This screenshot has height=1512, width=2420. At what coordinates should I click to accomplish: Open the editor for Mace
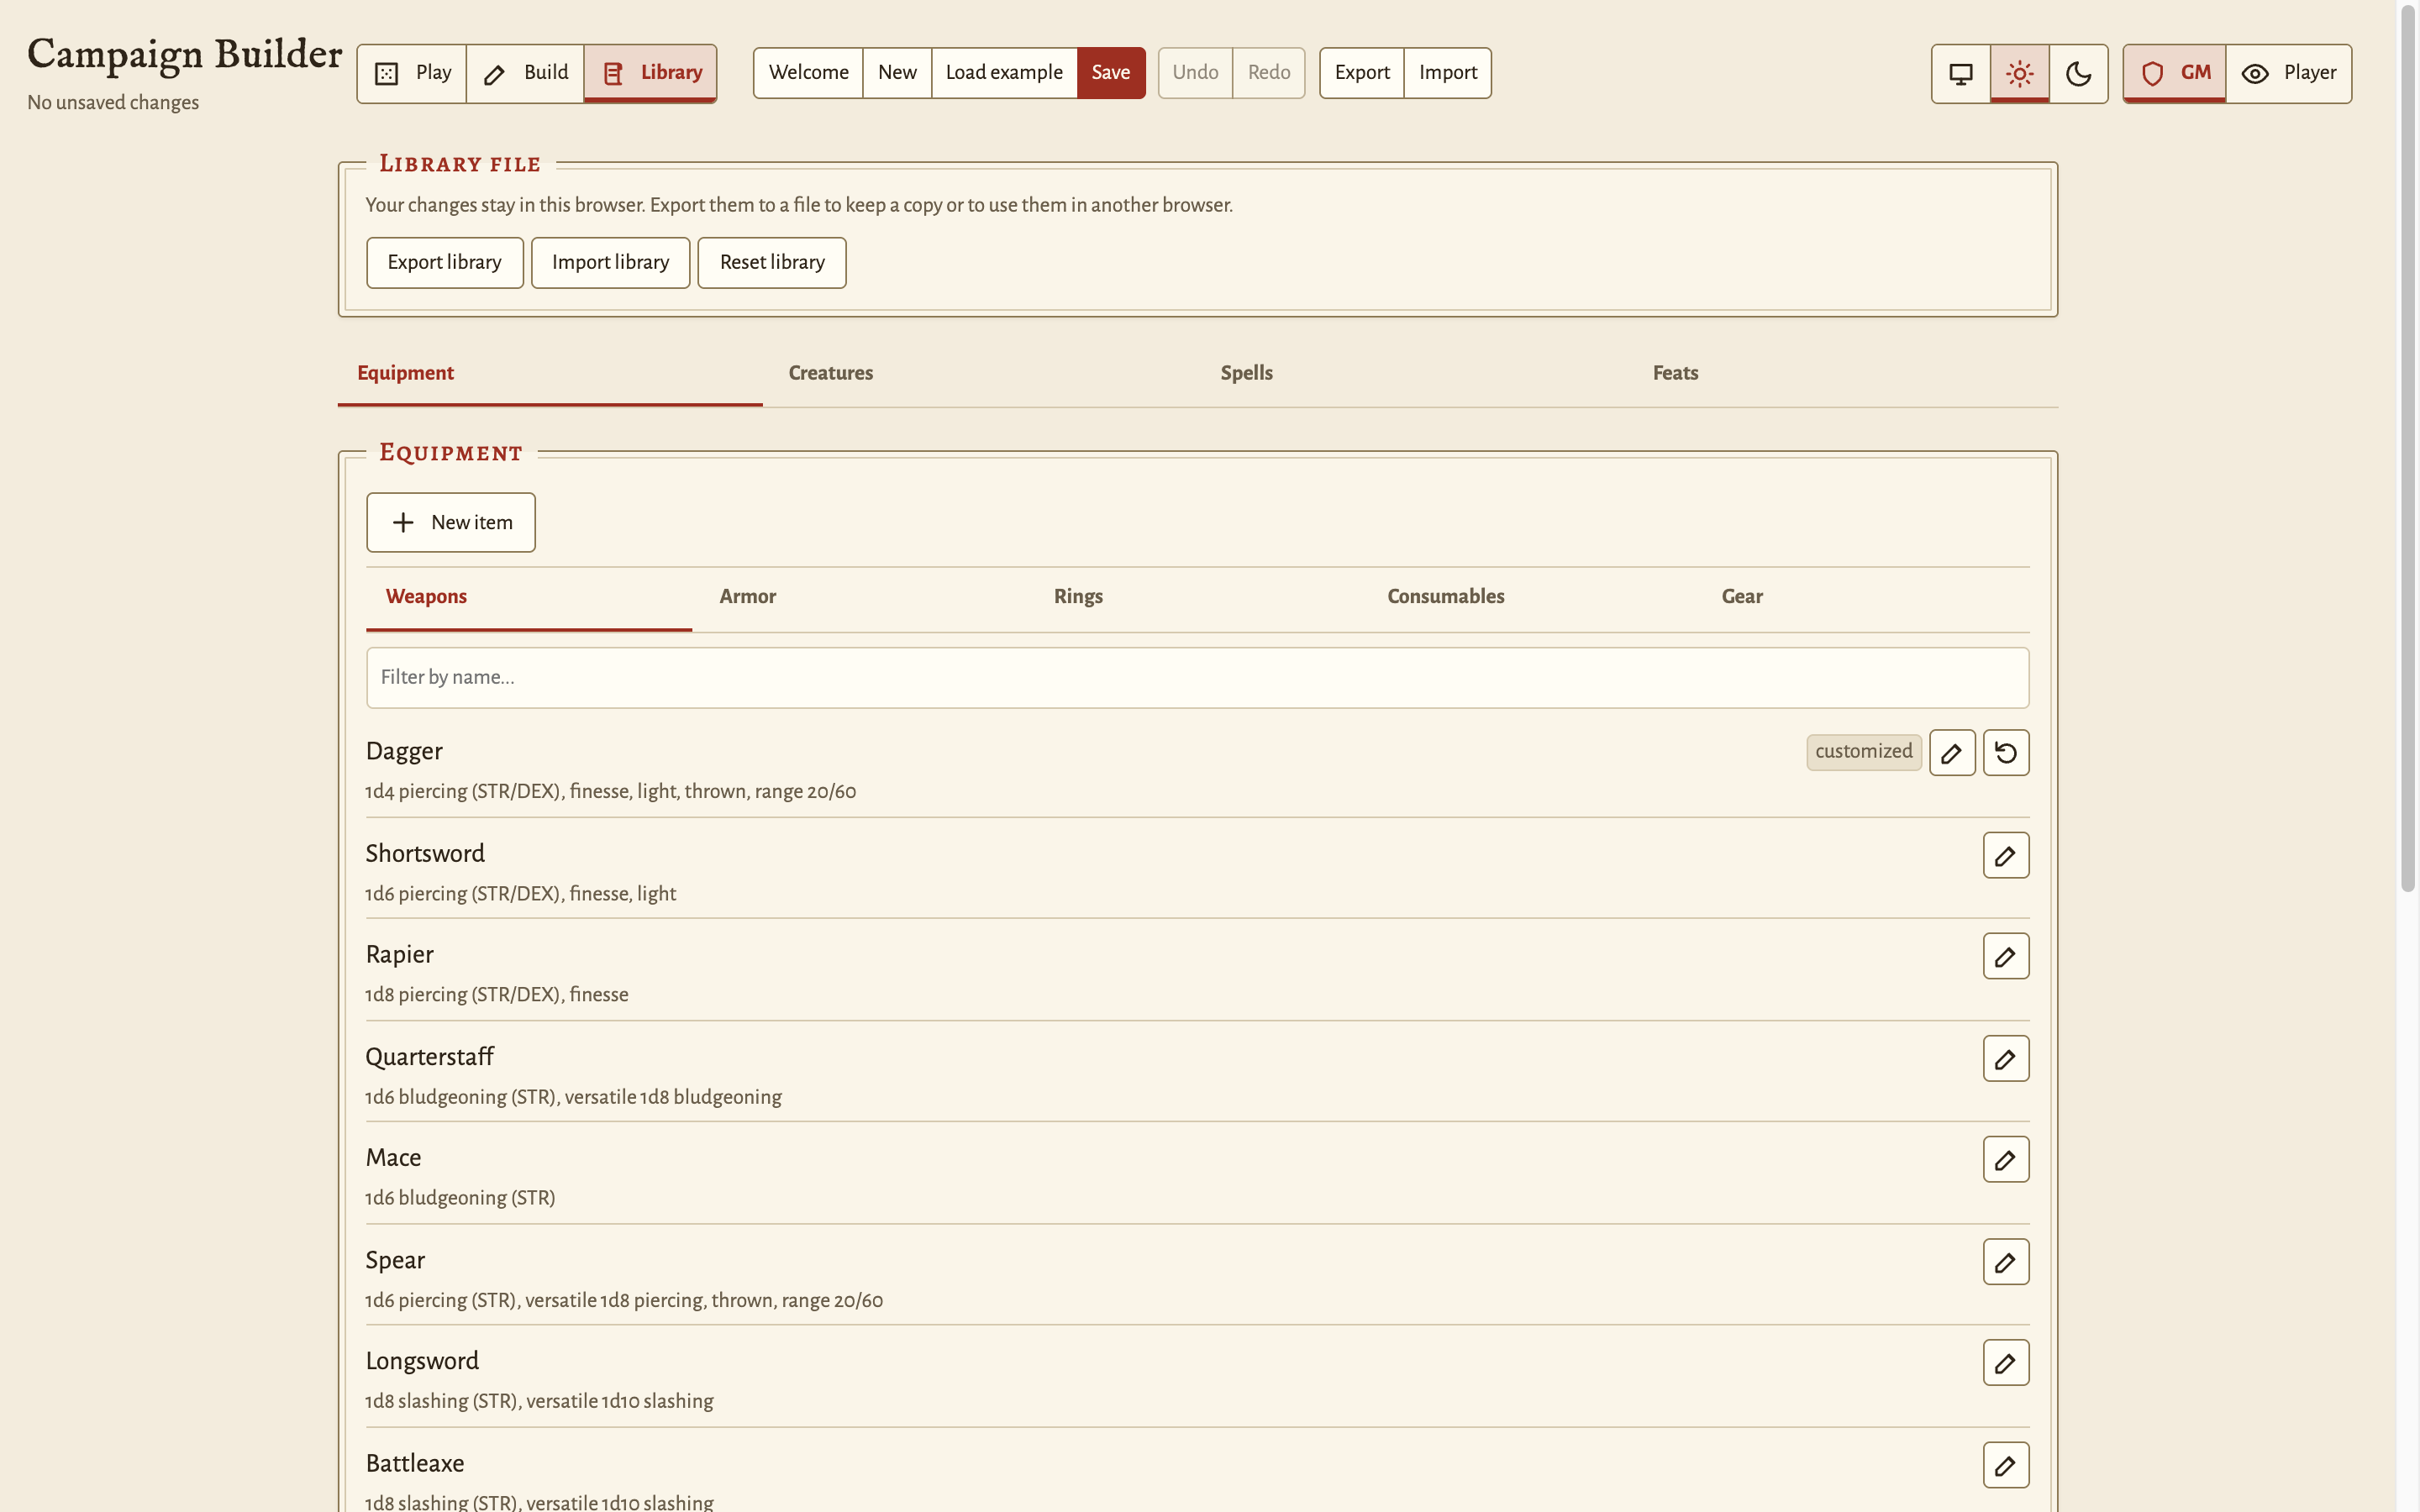point(2005,1159)
